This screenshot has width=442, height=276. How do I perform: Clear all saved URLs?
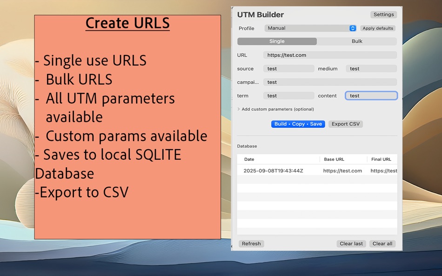coord(382,243)
